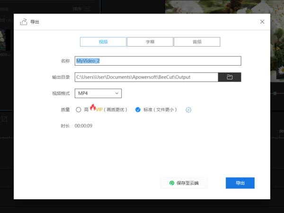Viewport: 284px width, 213px height.
Task: Click the flower video preview behind the dialog
Action: [222, 7]
